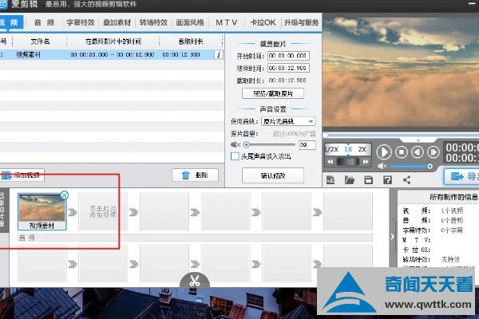479x319 pixels.
Task: Switch playback speed to 1/2X
Action: coord(331,149)
